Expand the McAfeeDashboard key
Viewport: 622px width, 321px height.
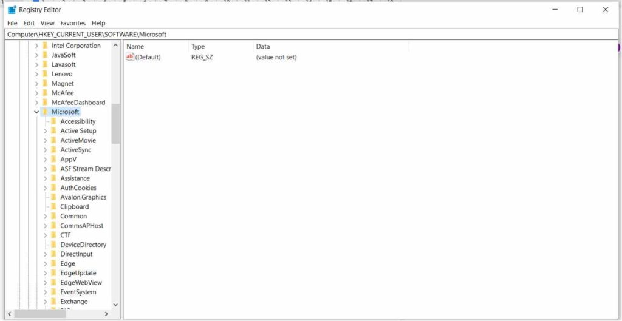(36, 102)
